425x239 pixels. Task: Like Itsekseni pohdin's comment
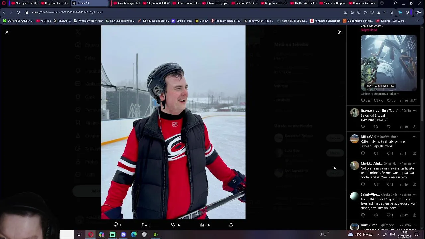389,127
